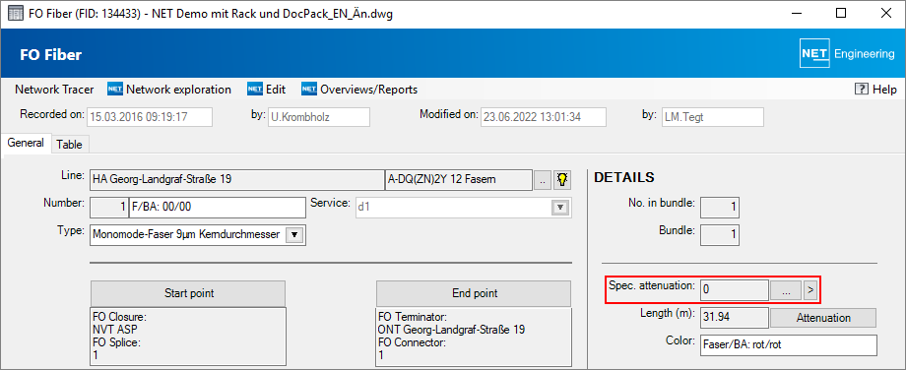Open the Service dropdown showing d1
This screenshot has width=906, height=370.
click(x=463, y=208)
